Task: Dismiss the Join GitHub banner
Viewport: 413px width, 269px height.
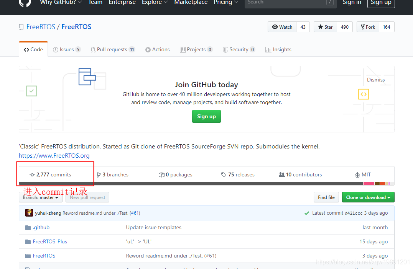Action: 376,80
